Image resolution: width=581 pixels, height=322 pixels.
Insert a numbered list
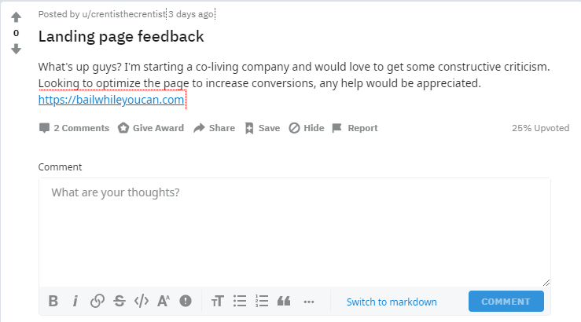[x=262, y=301]
